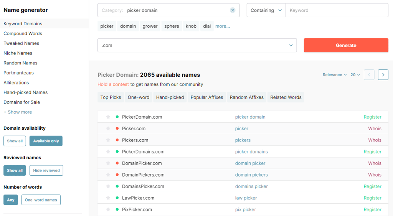
Task: Star the PixPicker.com domain
Action: coord(108,209)
